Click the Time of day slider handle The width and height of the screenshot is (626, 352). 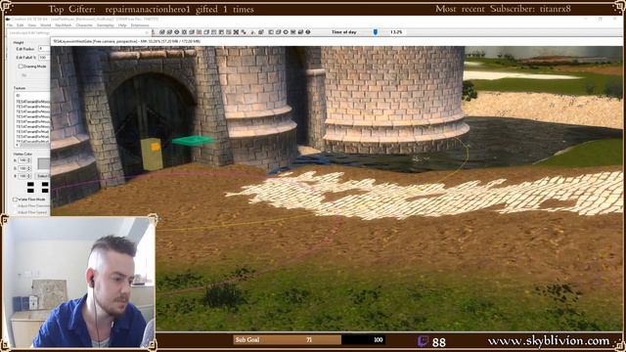click(376, 32)
